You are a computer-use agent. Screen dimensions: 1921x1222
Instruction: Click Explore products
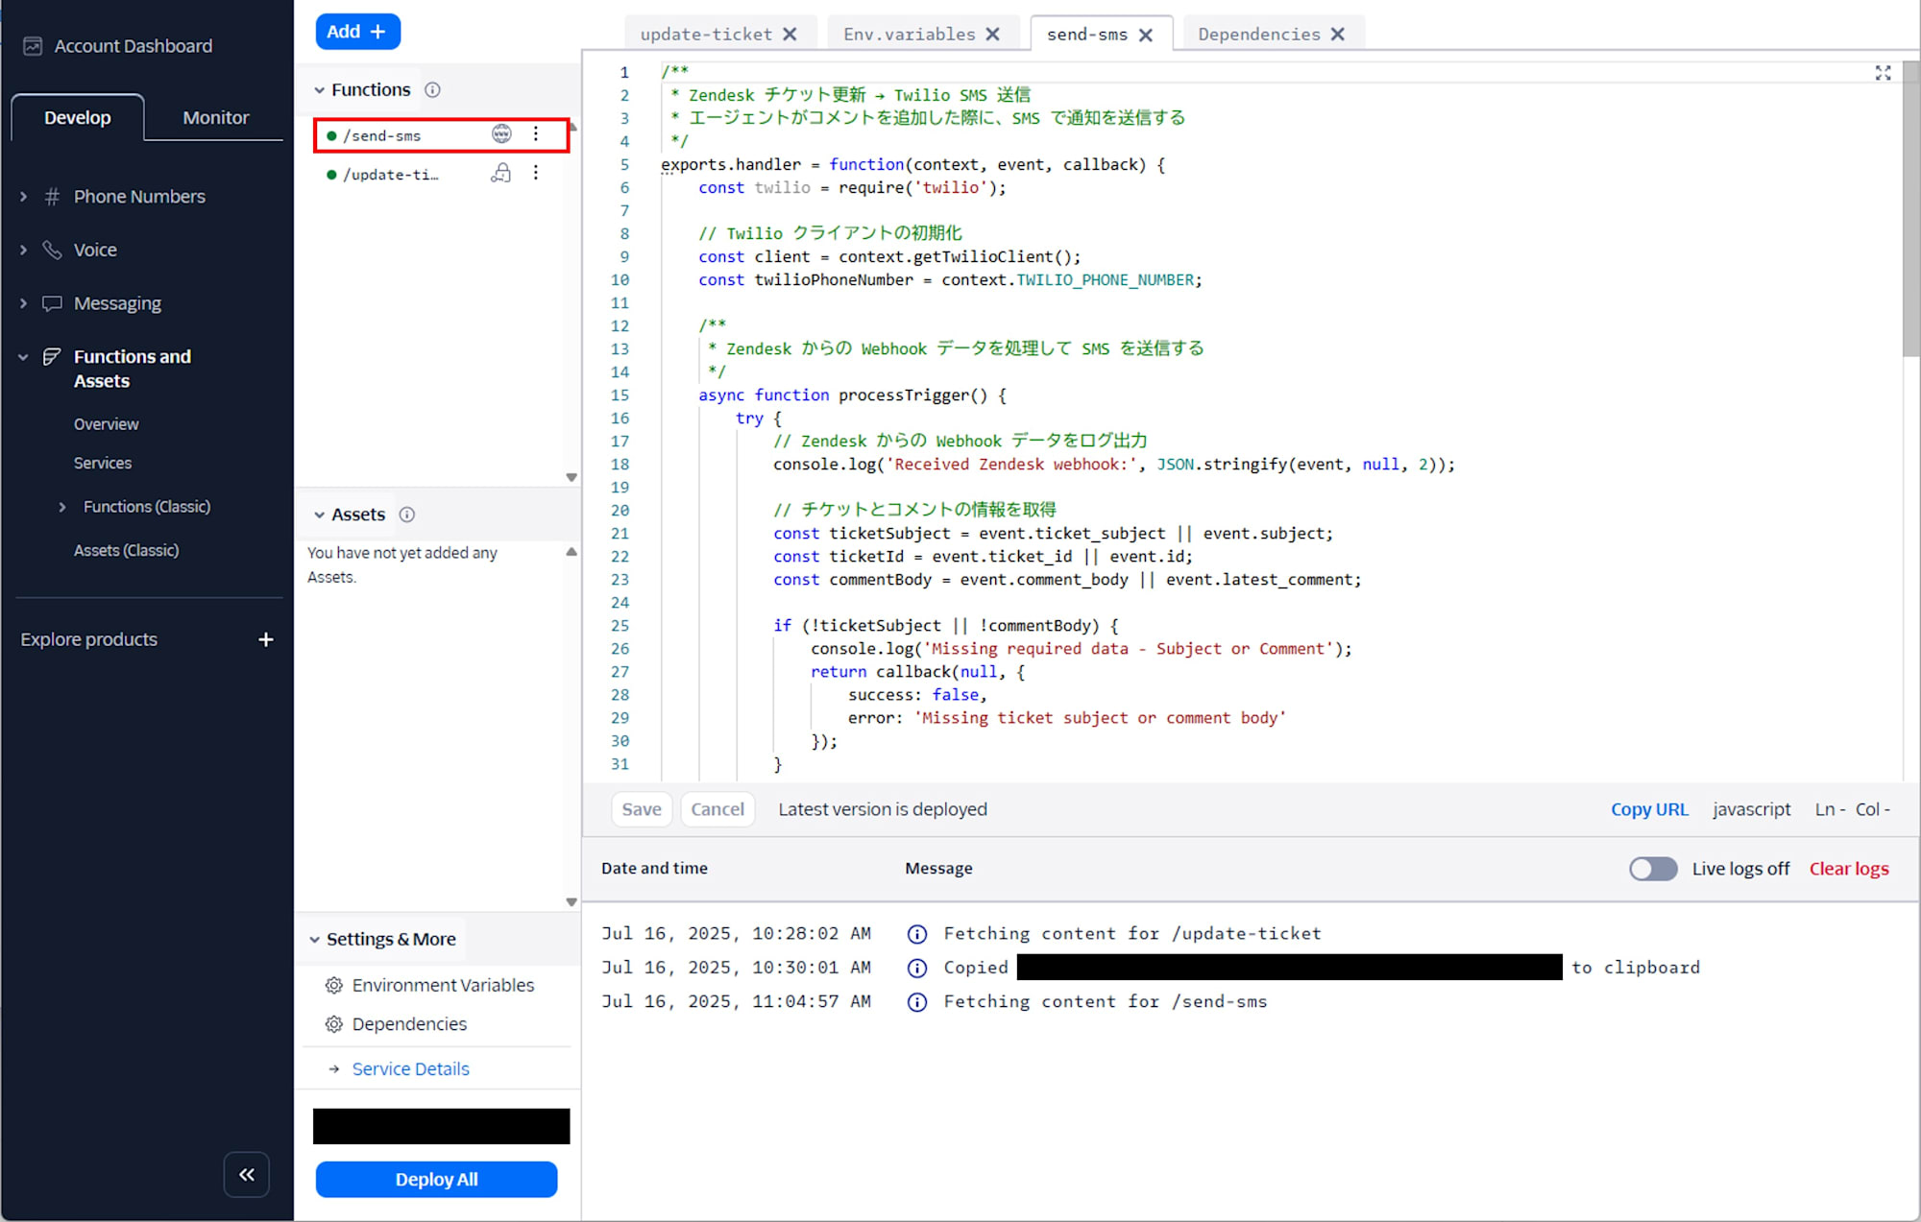click(88, 639)
